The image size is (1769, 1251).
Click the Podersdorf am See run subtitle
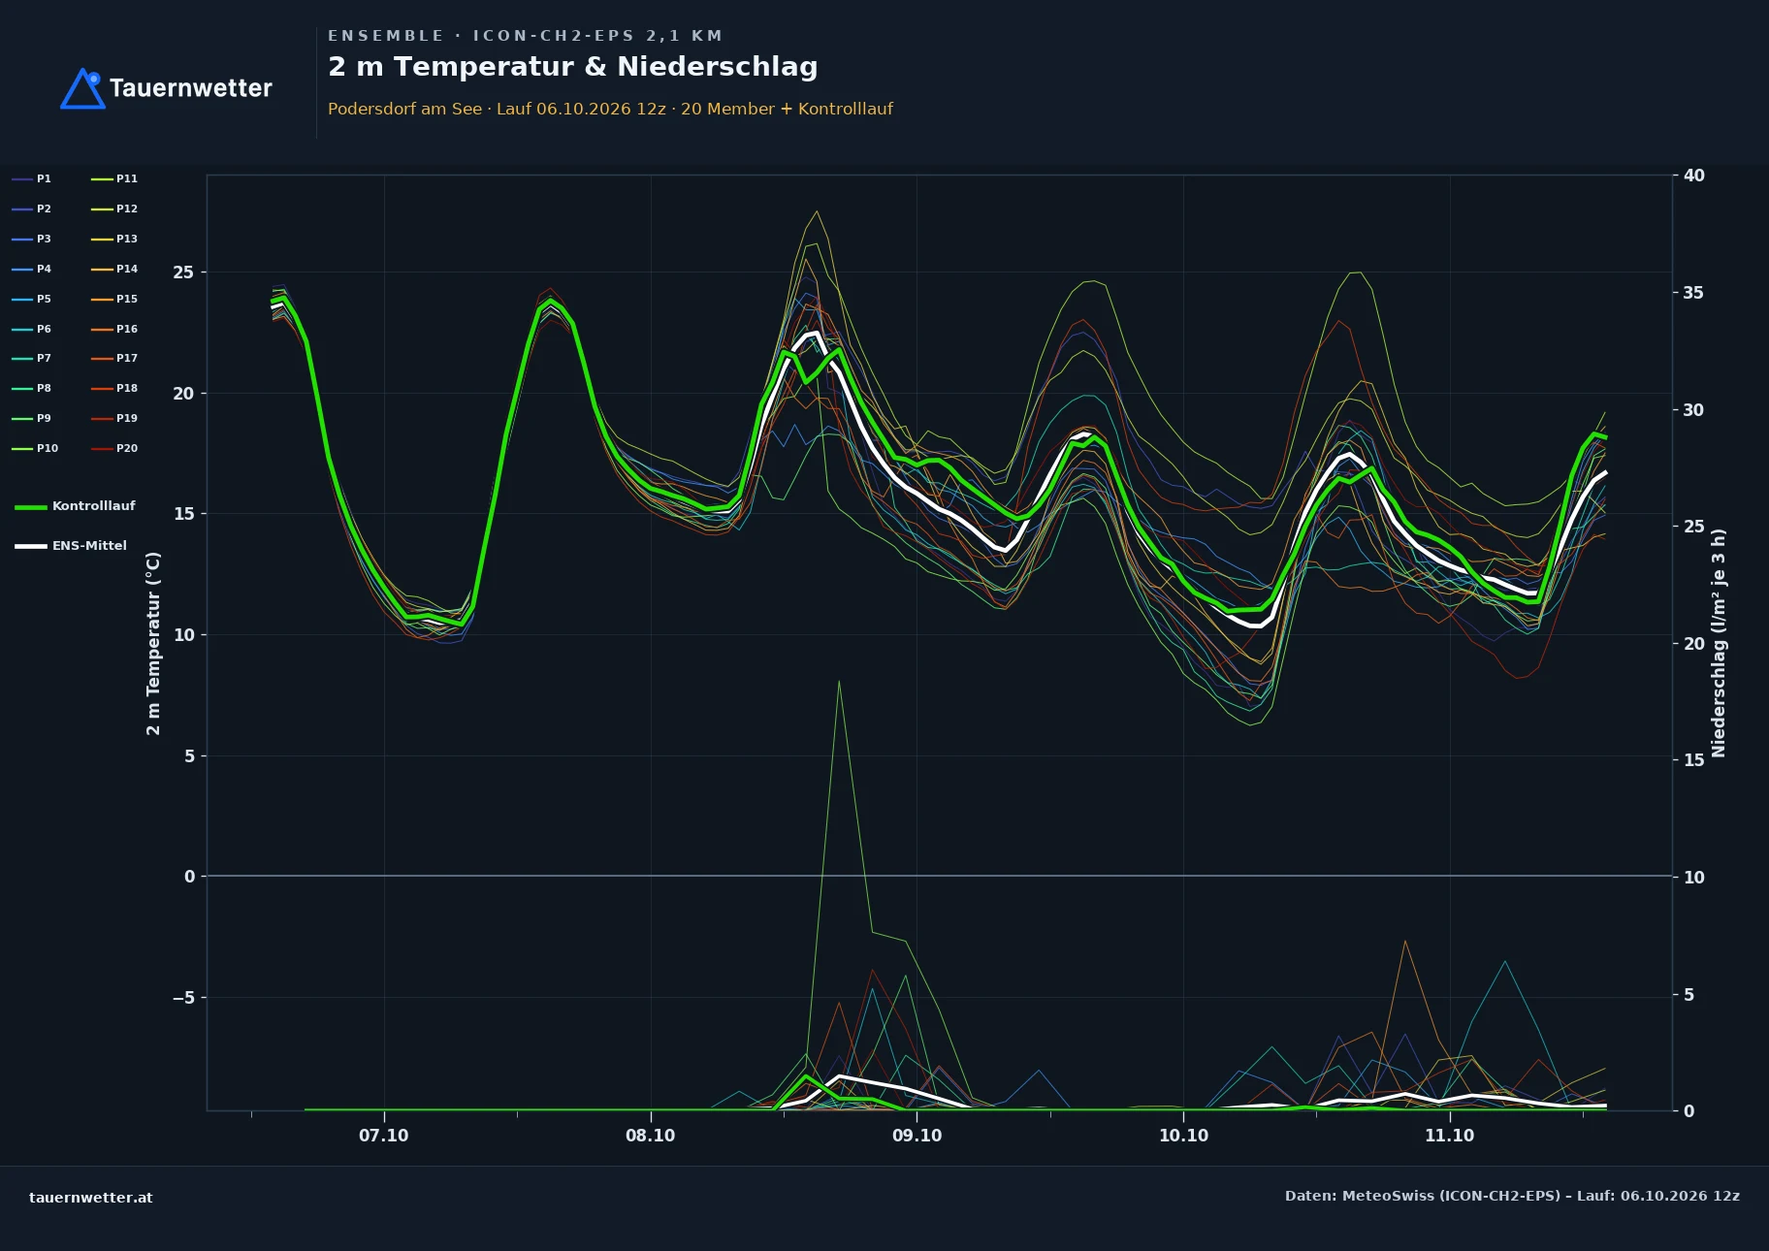610,109
